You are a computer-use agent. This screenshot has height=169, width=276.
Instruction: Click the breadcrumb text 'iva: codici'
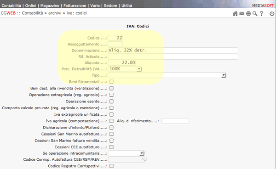click(76, 13)
